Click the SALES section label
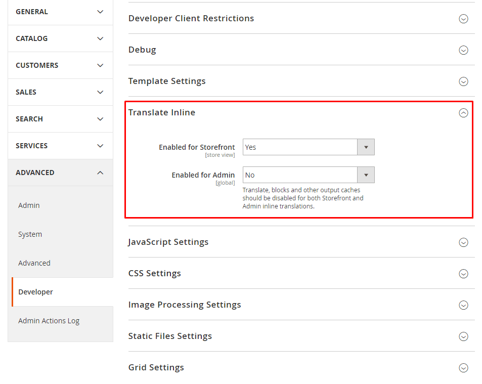This screenshot has width=482, height=384. (x=26, y=92)
